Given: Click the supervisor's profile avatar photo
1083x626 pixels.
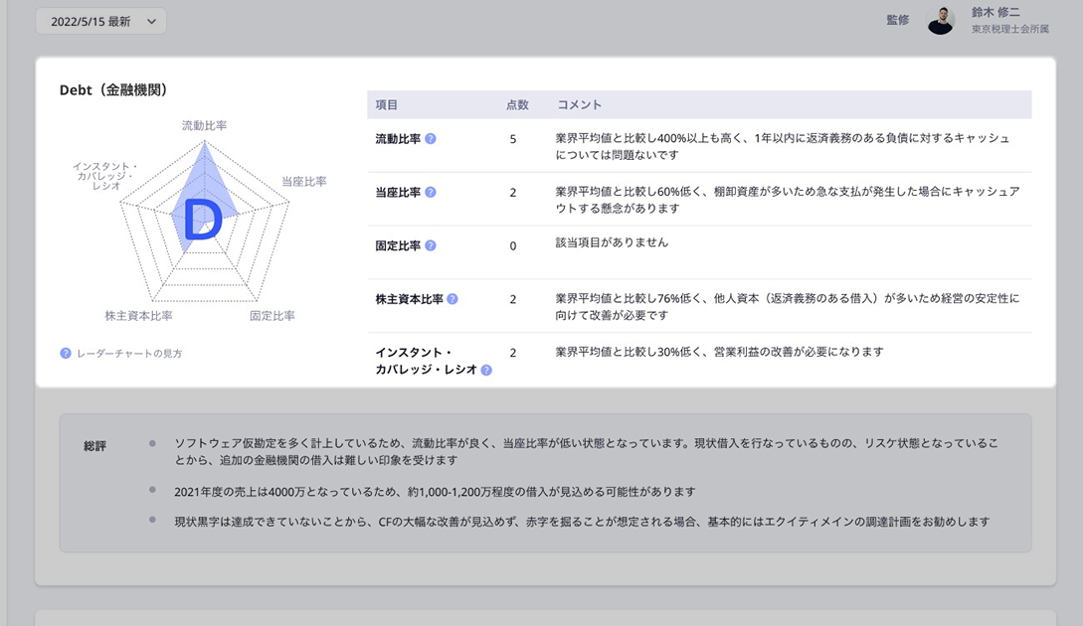Looking at the screenshot, I should [941, 21].
